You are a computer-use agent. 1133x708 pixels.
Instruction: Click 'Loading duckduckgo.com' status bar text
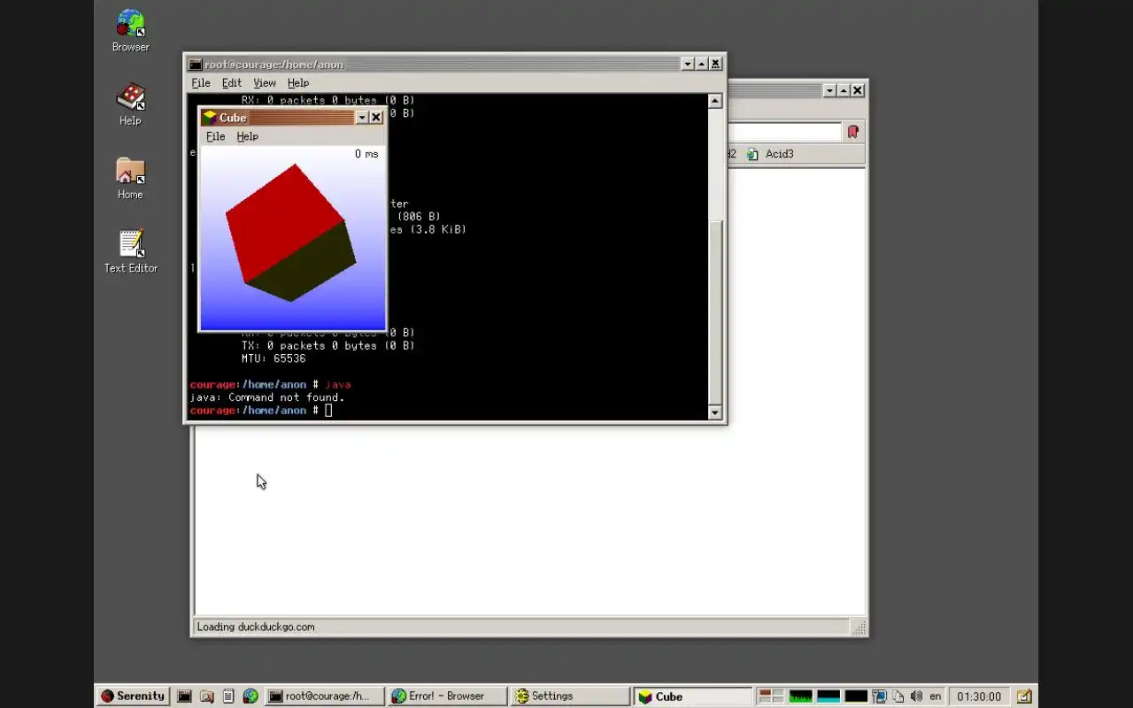pyautogui.click(x=256, y=627)
